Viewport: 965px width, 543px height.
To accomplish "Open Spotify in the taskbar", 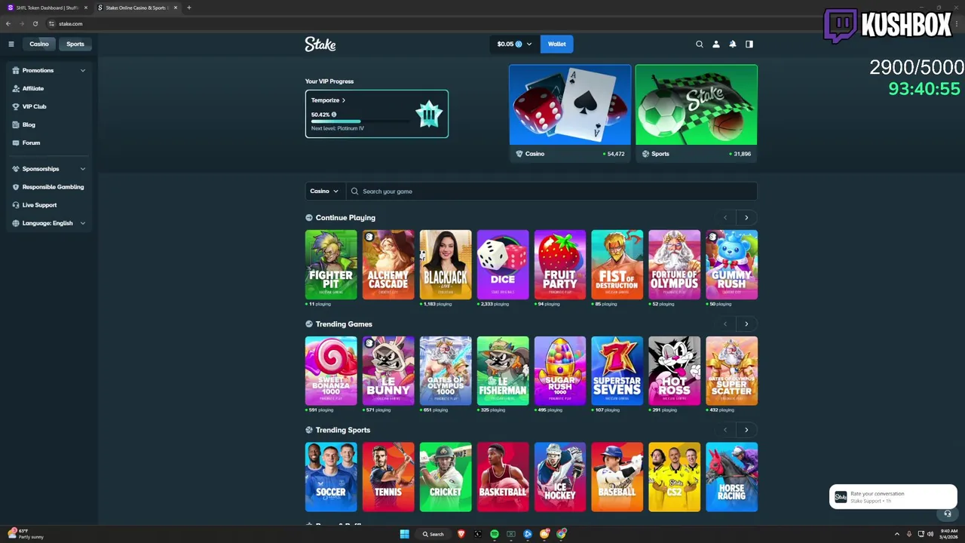I will [x=495, y=534].
